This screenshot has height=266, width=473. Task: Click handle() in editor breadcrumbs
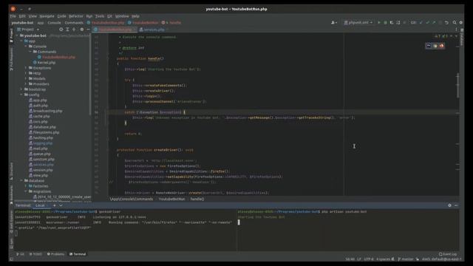[x=197, y=199]
